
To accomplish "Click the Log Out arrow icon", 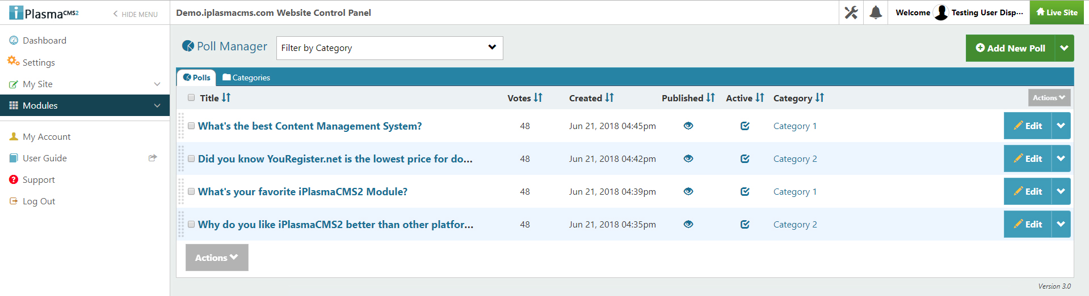I will [14, 201].
